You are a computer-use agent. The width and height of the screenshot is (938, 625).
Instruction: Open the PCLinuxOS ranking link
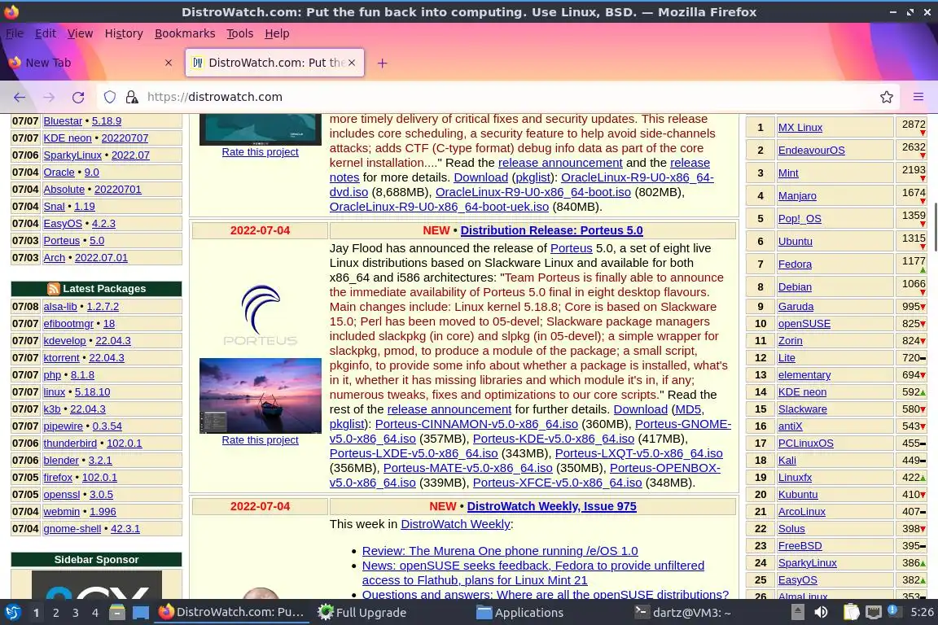(x=805, y=444)
